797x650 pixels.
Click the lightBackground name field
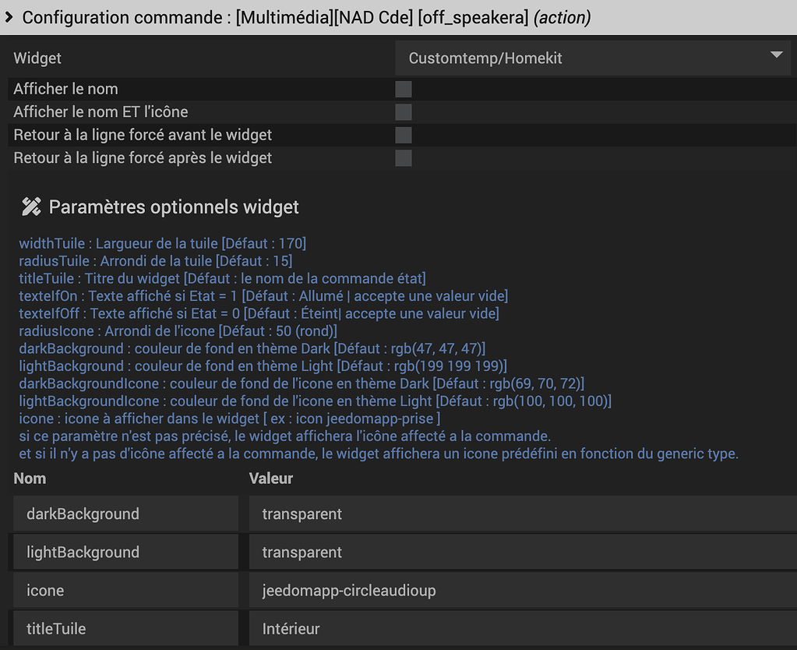click(x=126, y=552)
